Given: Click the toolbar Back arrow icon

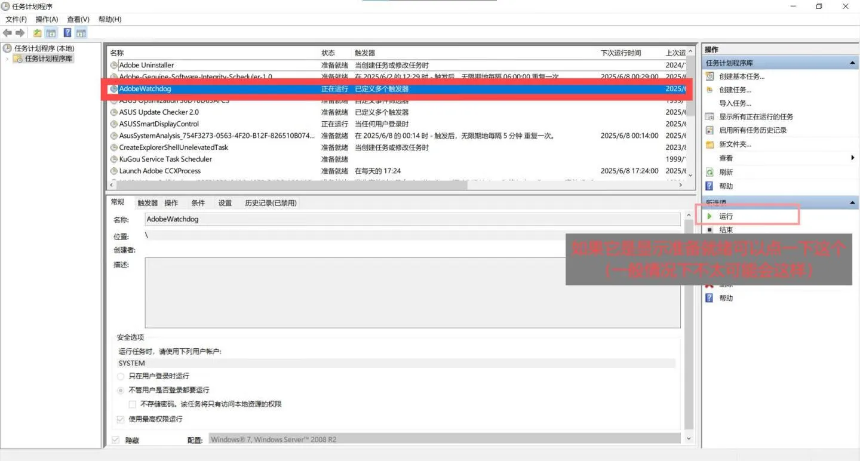Looking at the screenshot, I should click(8, 33).
